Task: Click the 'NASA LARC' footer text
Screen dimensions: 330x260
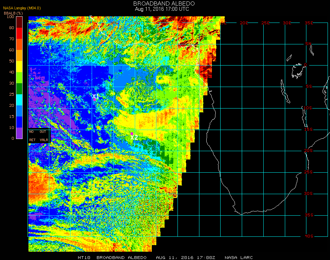Action: click(x=239, y=258)
